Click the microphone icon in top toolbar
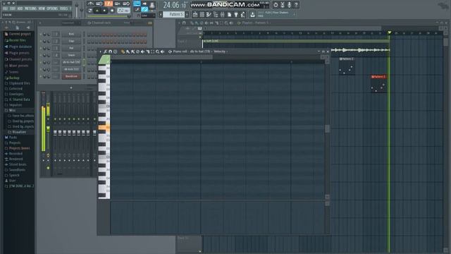451x254 pixels. (x=290, y=5)
